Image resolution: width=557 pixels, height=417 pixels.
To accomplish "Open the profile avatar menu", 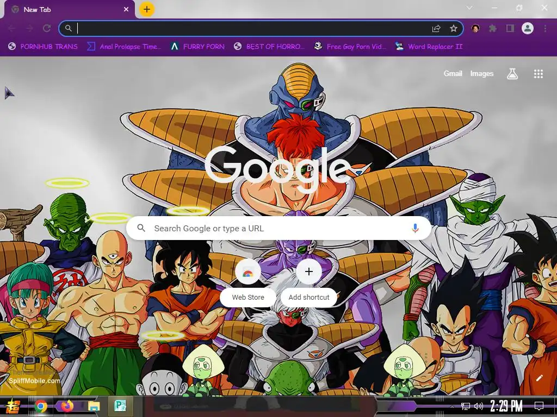I will 528,28.
